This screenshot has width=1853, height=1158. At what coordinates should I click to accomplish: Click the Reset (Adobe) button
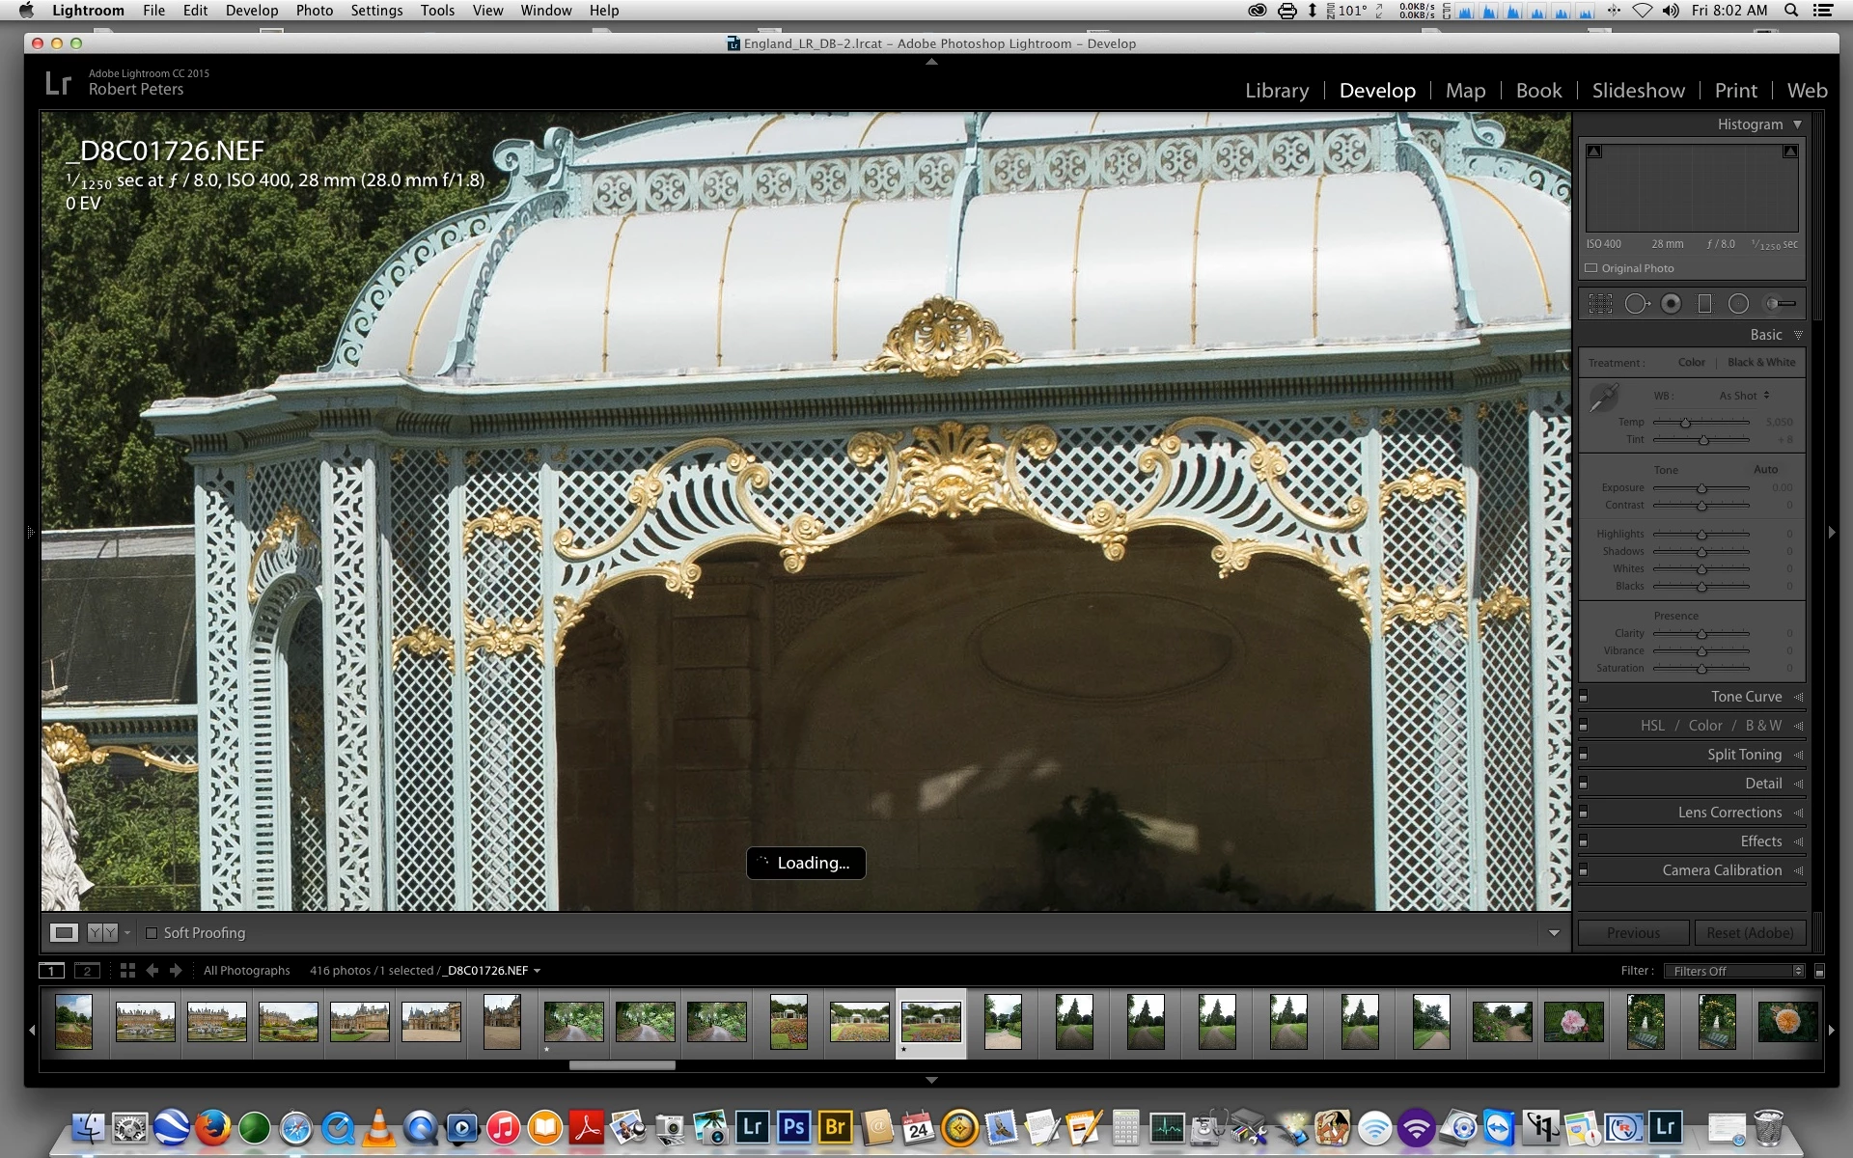pyautogui.click(x=1749, y=933)
